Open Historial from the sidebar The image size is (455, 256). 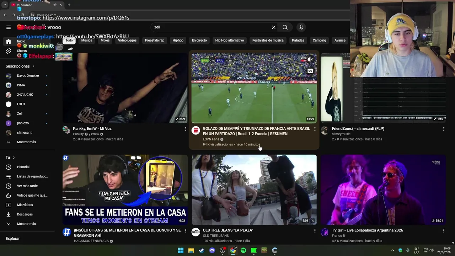pyautogui.click(x=27, y=167)
